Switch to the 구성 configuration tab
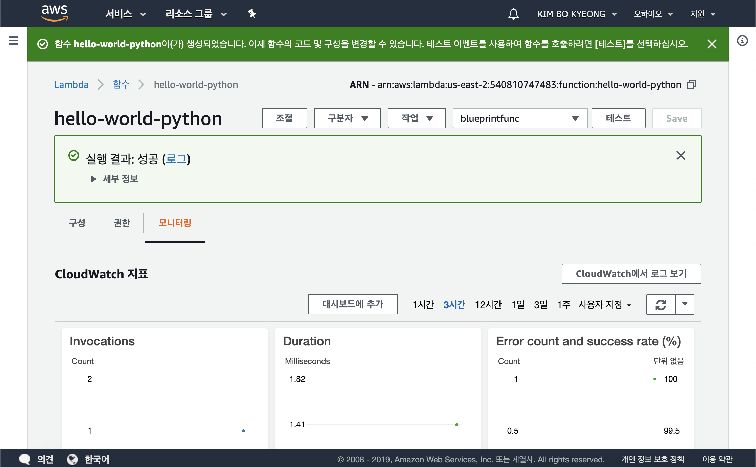Screen dimensions: 756x467 (77, 223)
